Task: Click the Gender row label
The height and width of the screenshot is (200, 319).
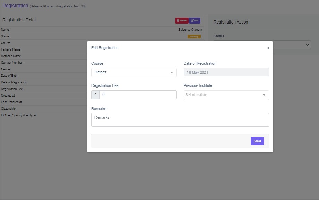Action: (x=6, y=69)
